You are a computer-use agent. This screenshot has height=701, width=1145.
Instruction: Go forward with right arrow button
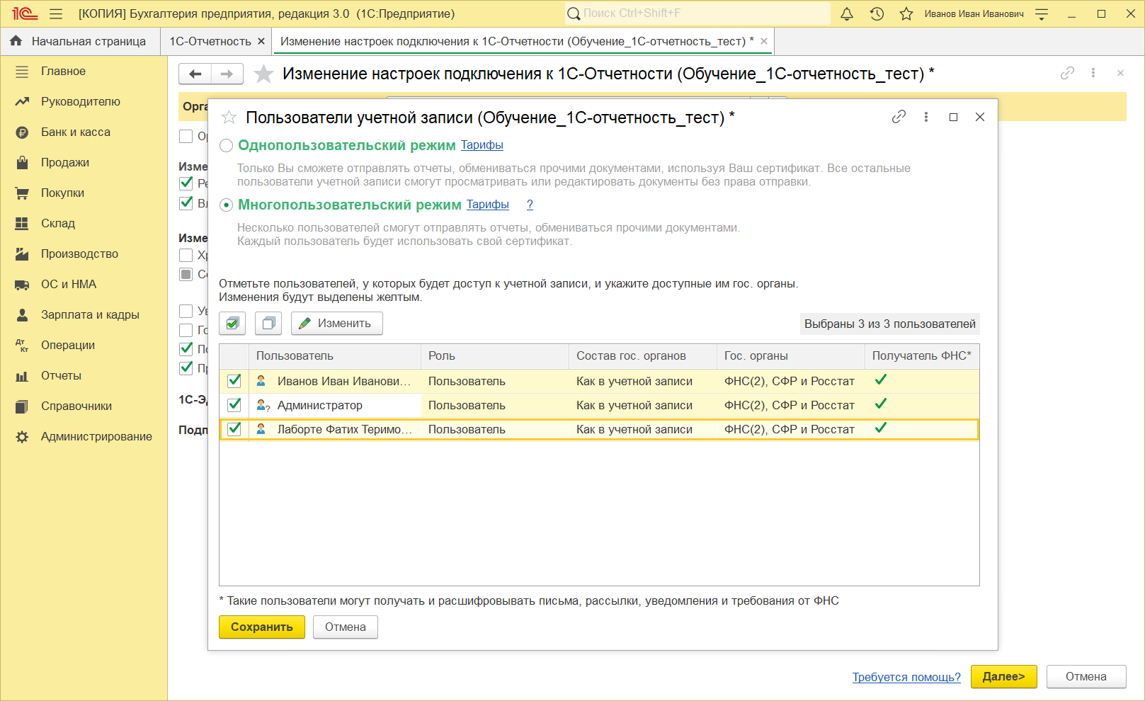click(227, 74)
